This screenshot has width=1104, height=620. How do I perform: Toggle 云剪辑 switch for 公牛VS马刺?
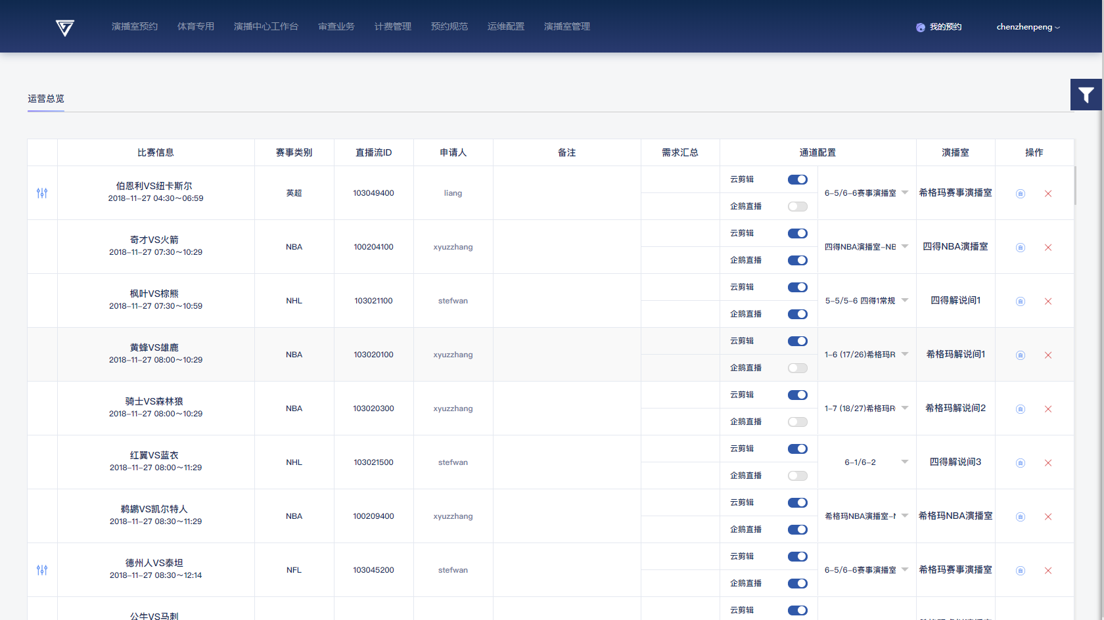click(798, 610)
